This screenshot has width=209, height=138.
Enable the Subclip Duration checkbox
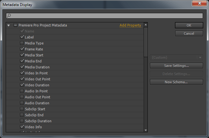click(x=22, y=121)
